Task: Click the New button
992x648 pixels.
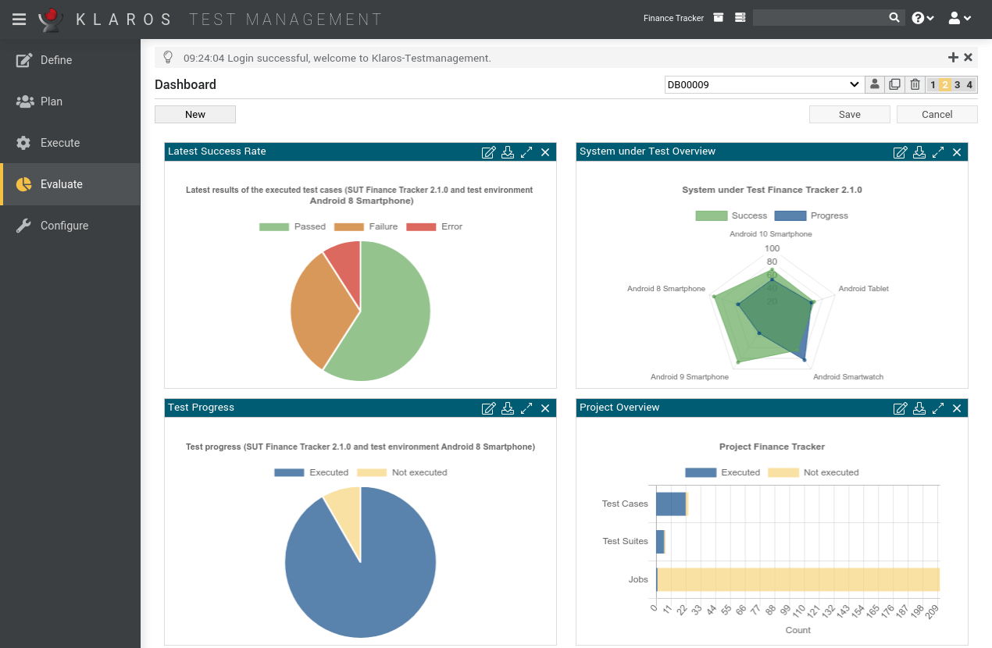Action: (195, 114)
